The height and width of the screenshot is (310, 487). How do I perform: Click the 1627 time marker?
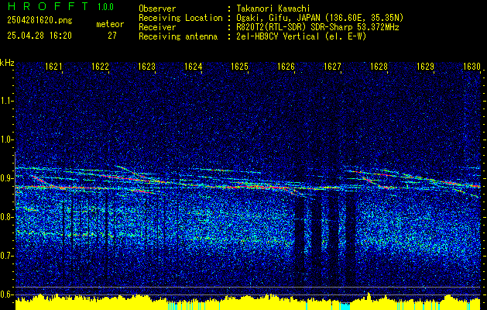332,67
